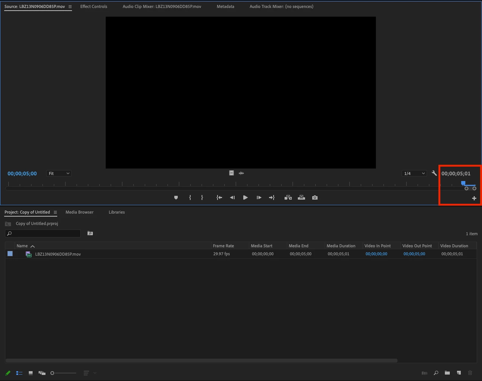This screenshot has height=381, width=482.
Task: Click the Play button
Action: (246, 198)
